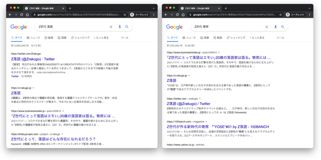Open dropdown arrow beside z-rakugo.jp in right window
Image resolution: width=321 pixels, height=160 pixels.
189,76
